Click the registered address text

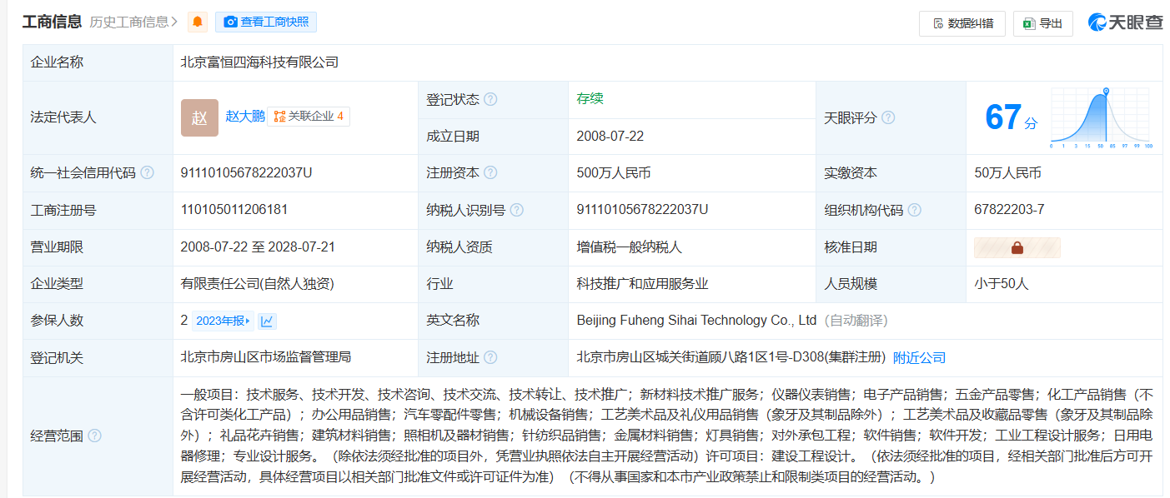coord(731,357)
